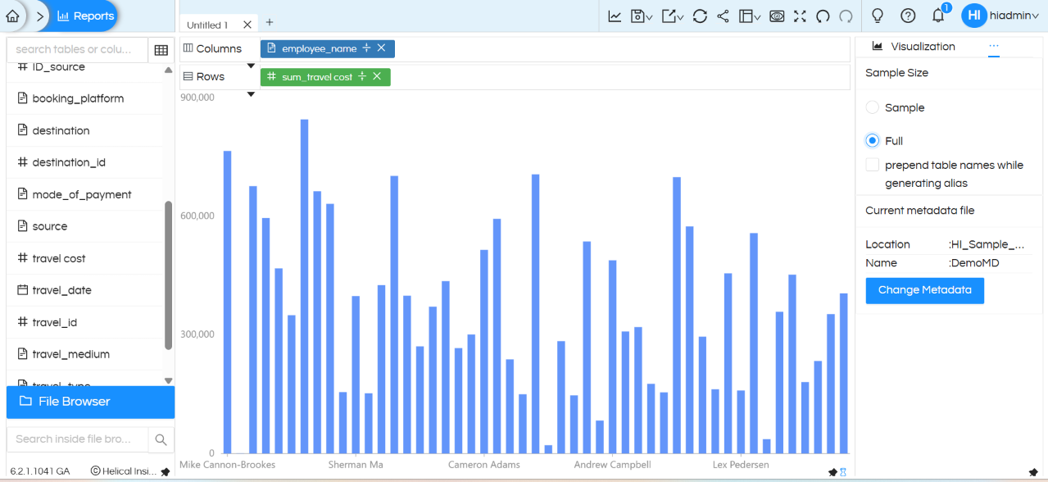Click the light bulb tips icon
Screen dimensions: 1048x482
tap(878, 16)
